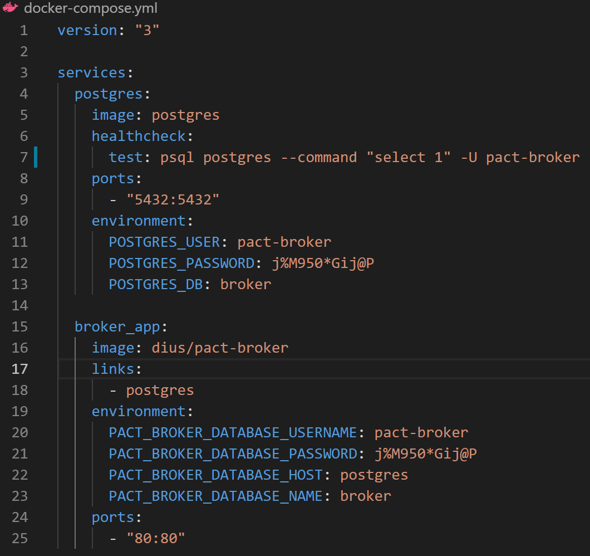This screenshot has height=556, width=590.
Task: Click the "environment" key on line 10
Action: [x=139, y=221]
